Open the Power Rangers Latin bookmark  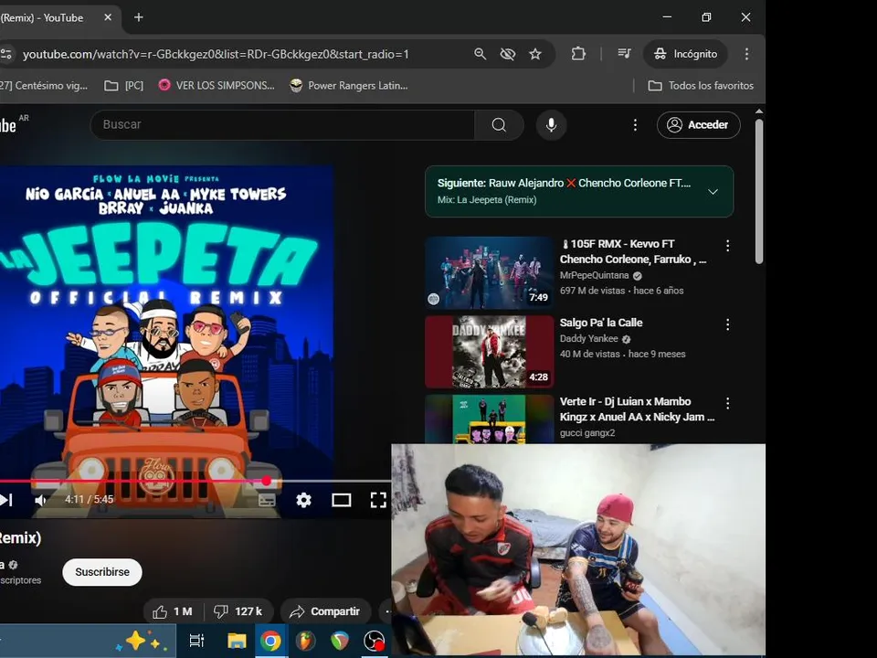click(349, 86)
